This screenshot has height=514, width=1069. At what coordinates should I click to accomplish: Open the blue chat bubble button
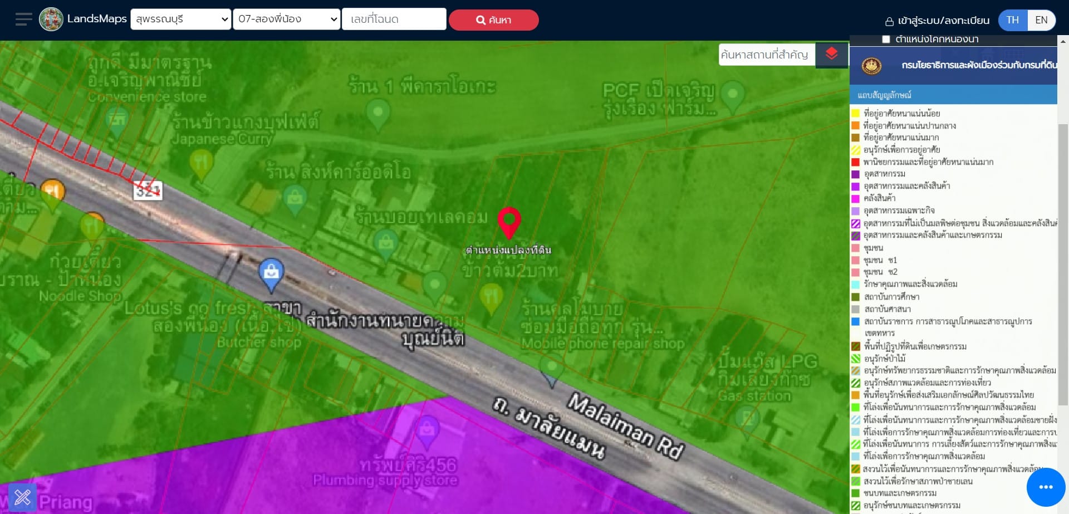[x=1046, y=487]
